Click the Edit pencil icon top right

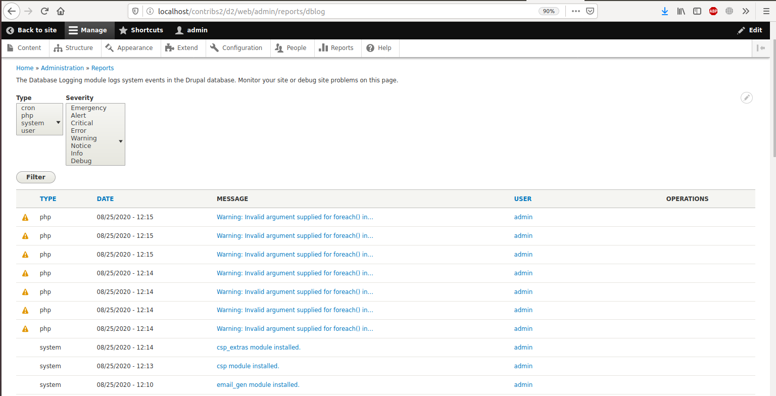pyautogui.click(x=741, y=30)
